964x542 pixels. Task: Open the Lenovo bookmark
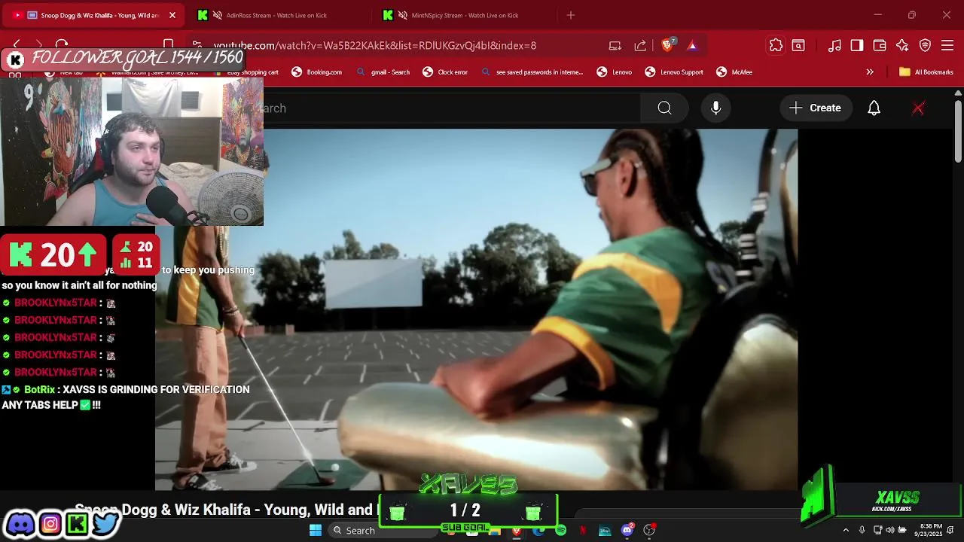[615, 72]
